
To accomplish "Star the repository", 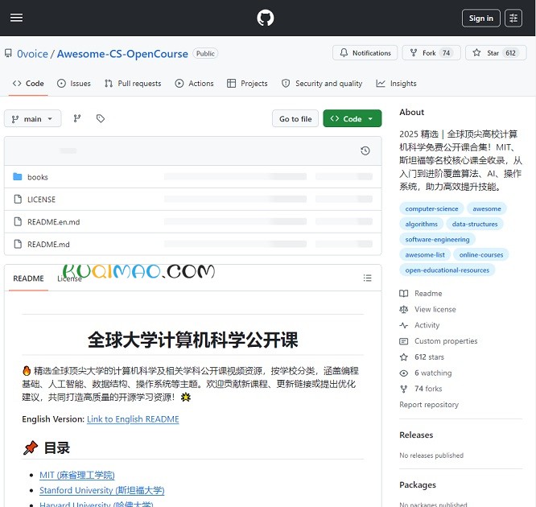I will [x=496, y=53].
